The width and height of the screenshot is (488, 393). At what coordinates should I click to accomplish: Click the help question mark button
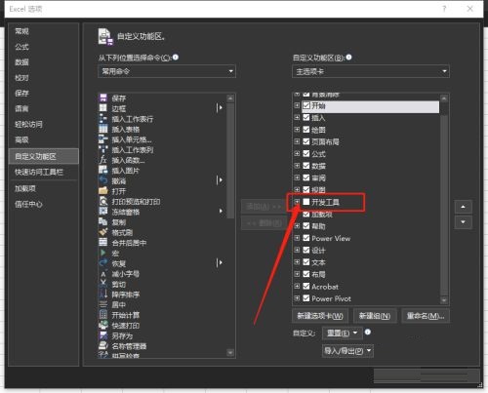[444, 9]
